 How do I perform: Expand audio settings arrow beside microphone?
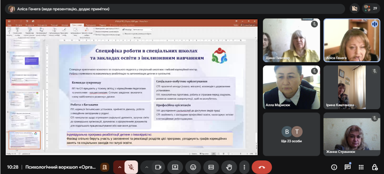[x=120, y=167]
